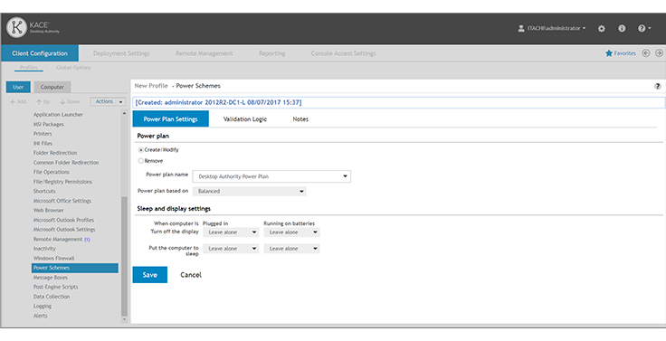Select the Global Options sub-tab

coord(73,68)
